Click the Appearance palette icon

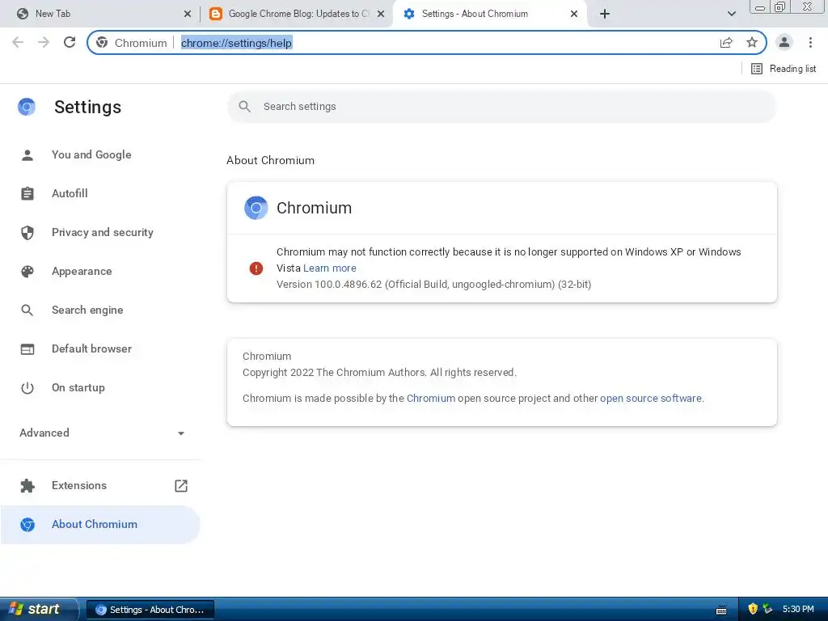pos(27,272)
